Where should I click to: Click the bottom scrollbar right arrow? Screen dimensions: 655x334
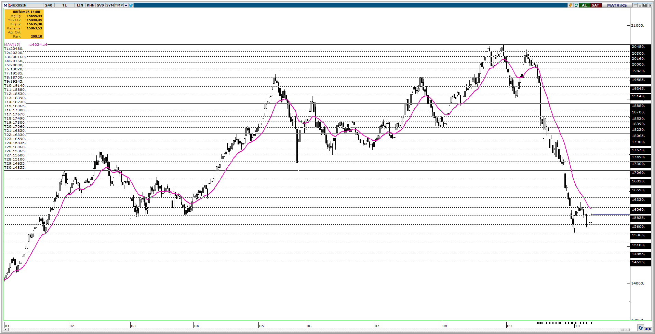(627, 330)
